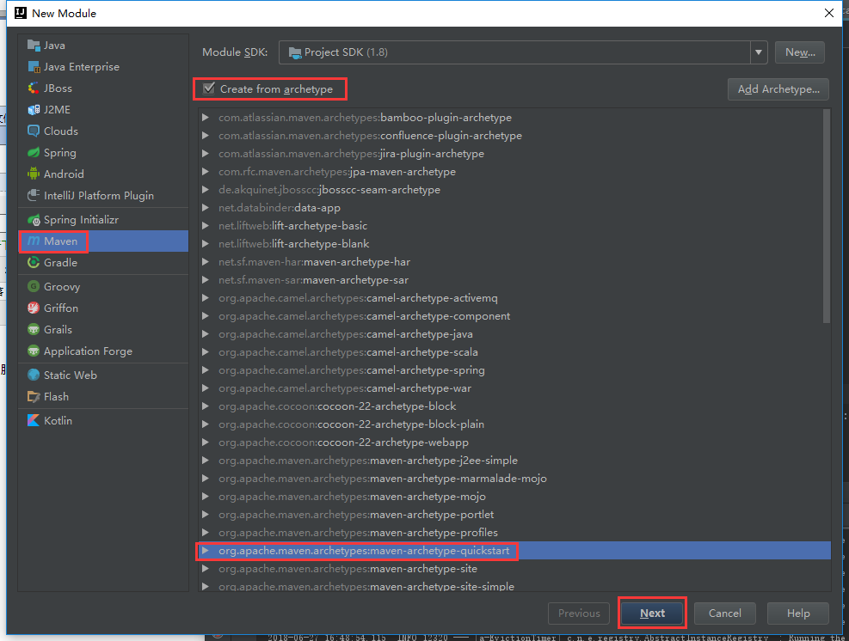Click Add Archetype button
The width and height of the screenshot is (849, 641).
pos(778,89)
